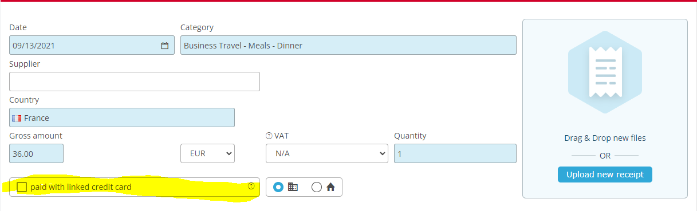Click the Gross amount field showing 36.00
The height and width of the screenshot is (211, 697).
point(36,153)
